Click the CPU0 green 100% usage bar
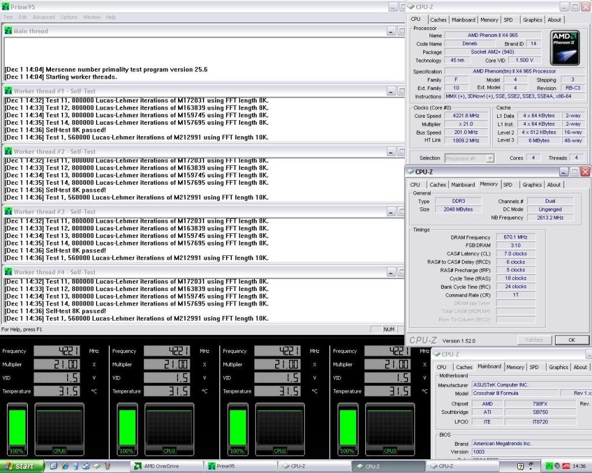The width and height of the screenshot is (592, 473). (16, 427)
